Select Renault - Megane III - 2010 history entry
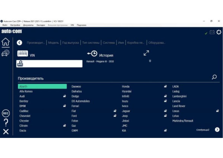 point(100,61)
